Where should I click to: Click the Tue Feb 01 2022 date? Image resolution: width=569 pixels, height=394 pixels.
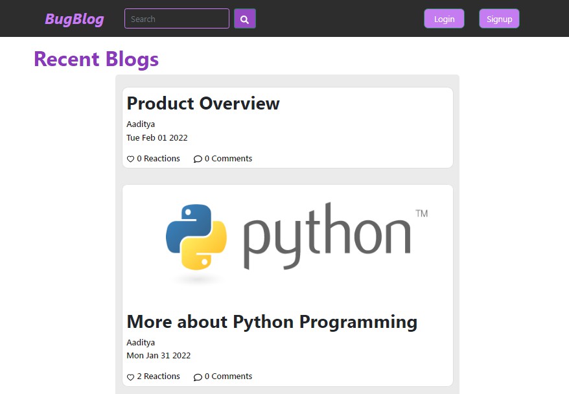156,137
